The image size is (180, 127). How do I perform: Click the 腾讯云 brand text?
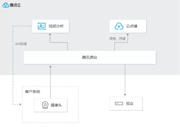[15, 5]
